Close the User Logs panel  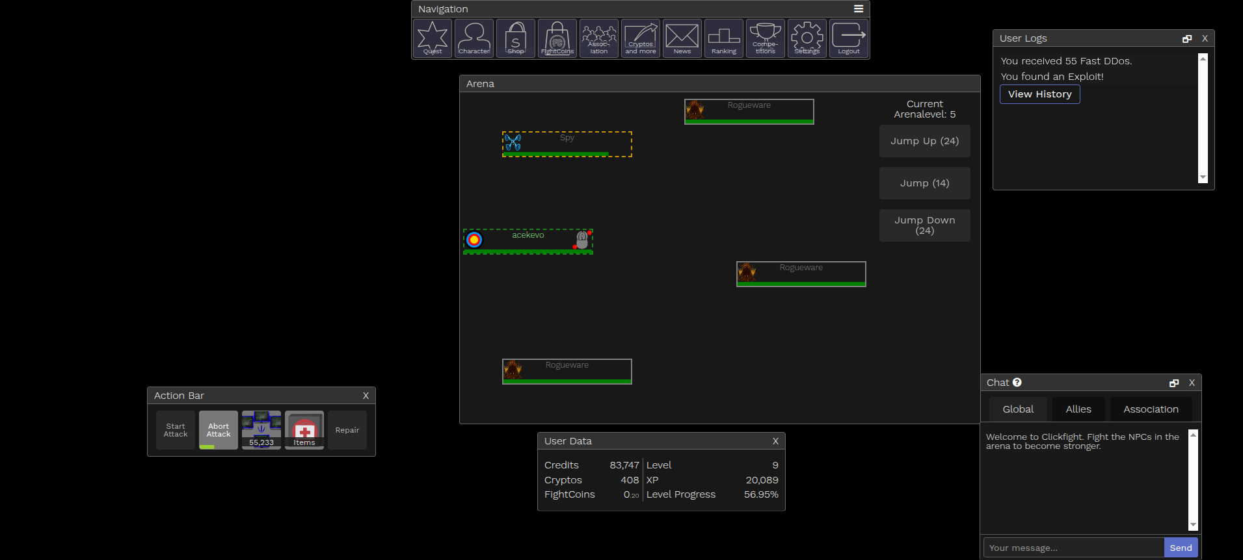pos(1205,38)
